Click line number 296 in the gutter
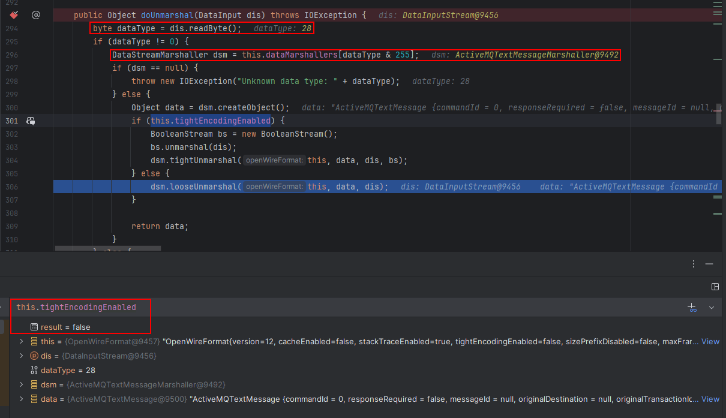726x418 pixels. [x=11, y=55]
